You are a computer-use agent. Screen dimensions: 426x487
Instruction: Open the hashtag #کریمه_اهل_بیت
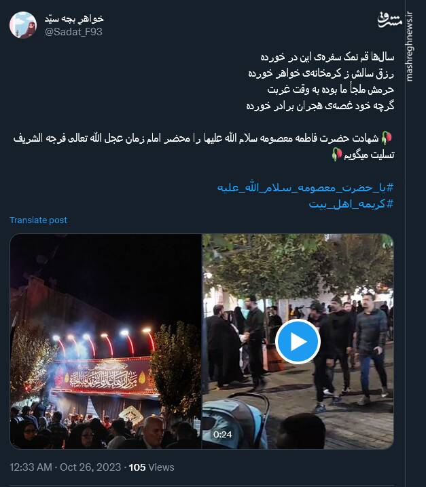[351, 204]
